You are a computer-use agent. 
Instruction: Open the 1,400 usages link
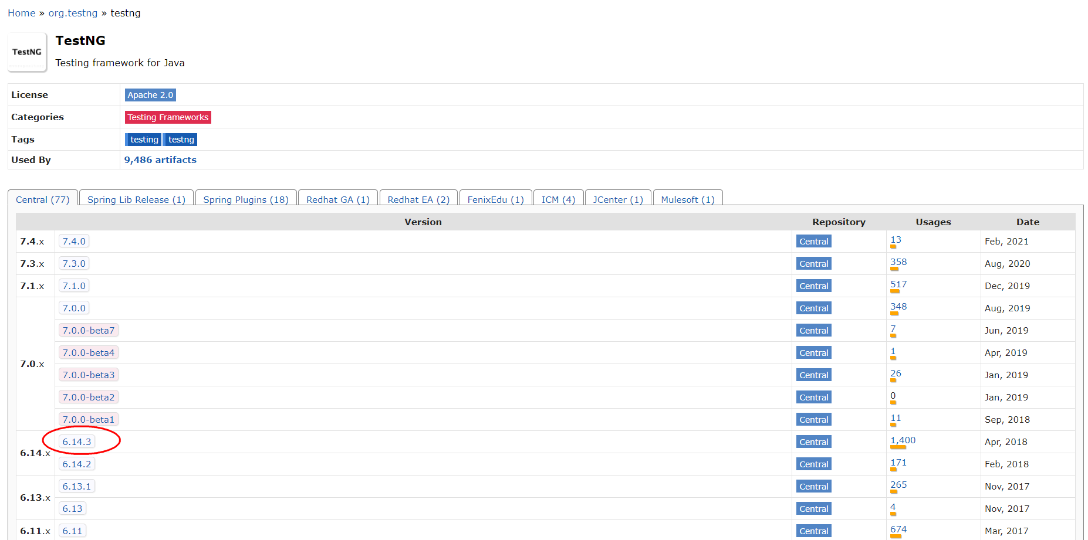point(903,440)
